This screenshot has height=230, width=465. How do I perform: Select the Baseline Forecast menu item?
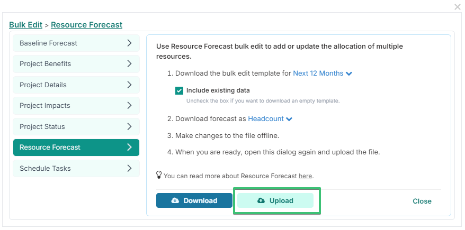click(76, 43)
